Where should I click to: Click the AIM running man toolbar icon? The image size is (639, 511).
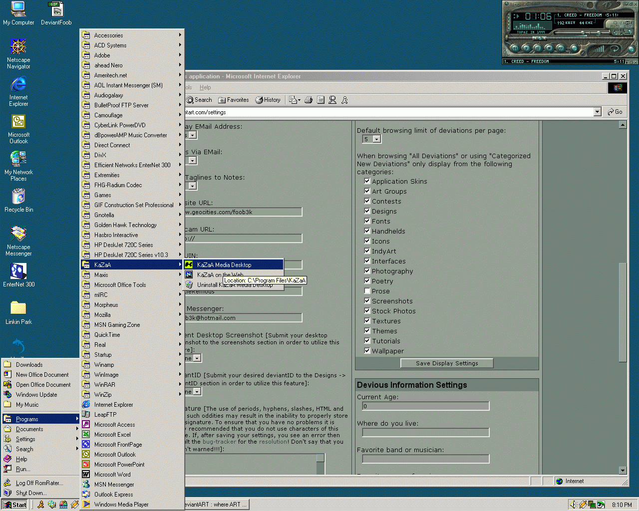tap(344, 100)
